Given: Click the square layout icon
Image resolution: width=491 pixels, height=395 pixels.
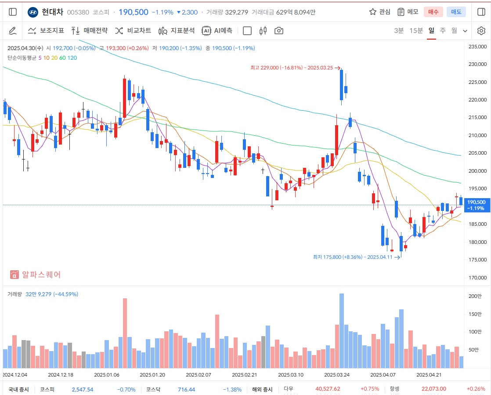Looking at the screenshot, I should (x=247, y=31).
